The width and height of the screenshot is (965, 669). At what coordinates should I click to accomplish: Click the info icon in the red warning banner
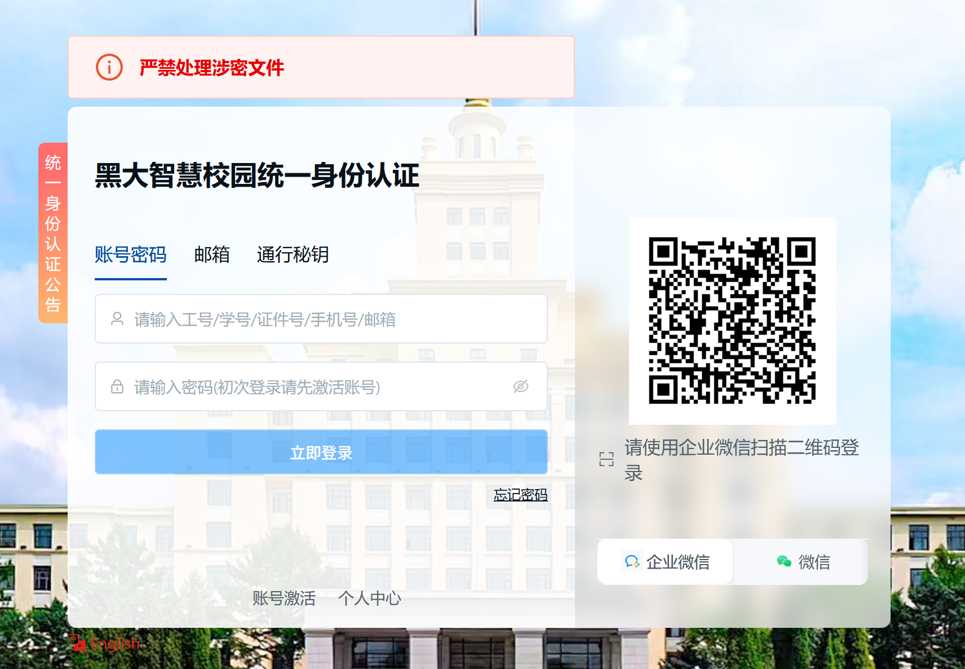109,68
